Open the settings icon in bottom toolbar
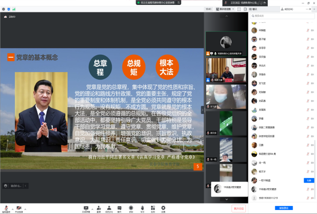The height and width of the screenshot is (214, 317). (x=163, y=208)
